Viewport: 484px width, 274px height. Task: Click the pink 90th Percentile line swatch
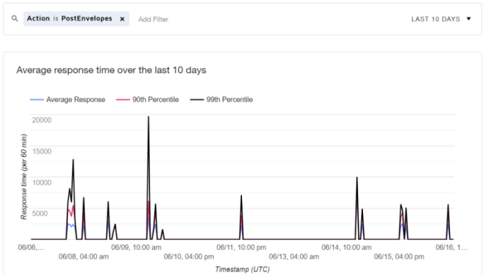[123, 100]
